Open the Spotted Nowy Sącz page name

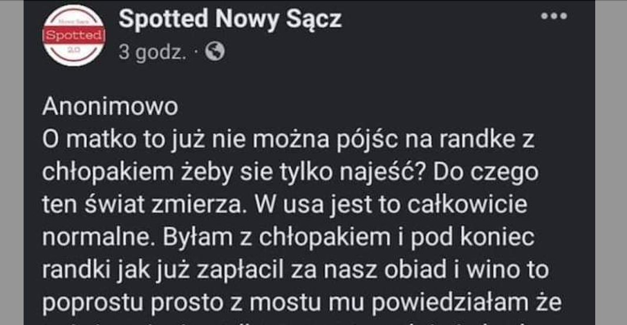coord(230,21)
